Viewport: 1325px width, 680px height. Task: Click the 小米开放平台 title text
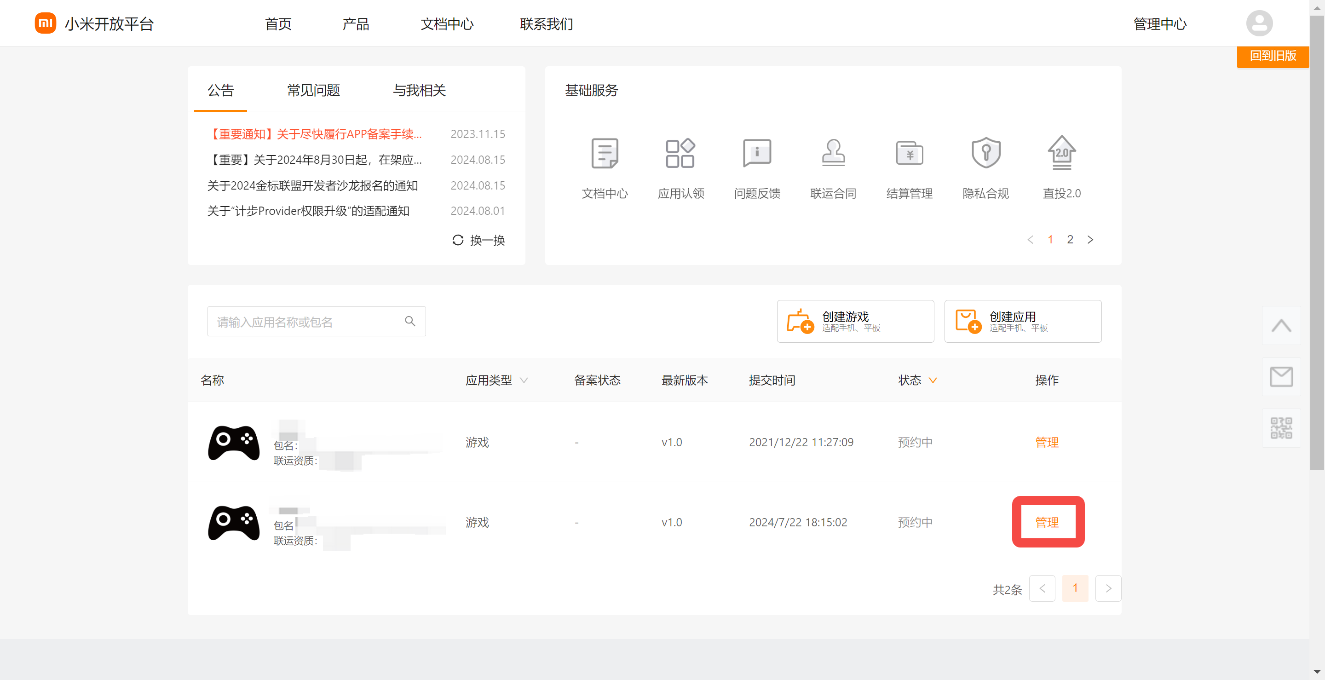click(109, 23)
